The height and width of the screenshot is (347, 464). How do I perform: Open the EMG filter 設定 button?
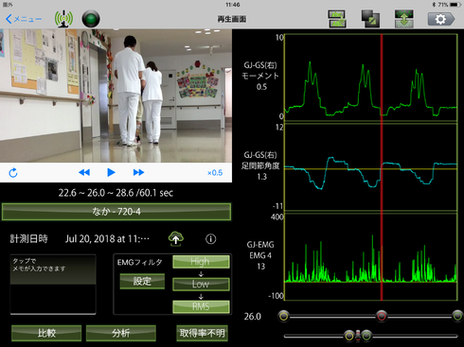142,281
